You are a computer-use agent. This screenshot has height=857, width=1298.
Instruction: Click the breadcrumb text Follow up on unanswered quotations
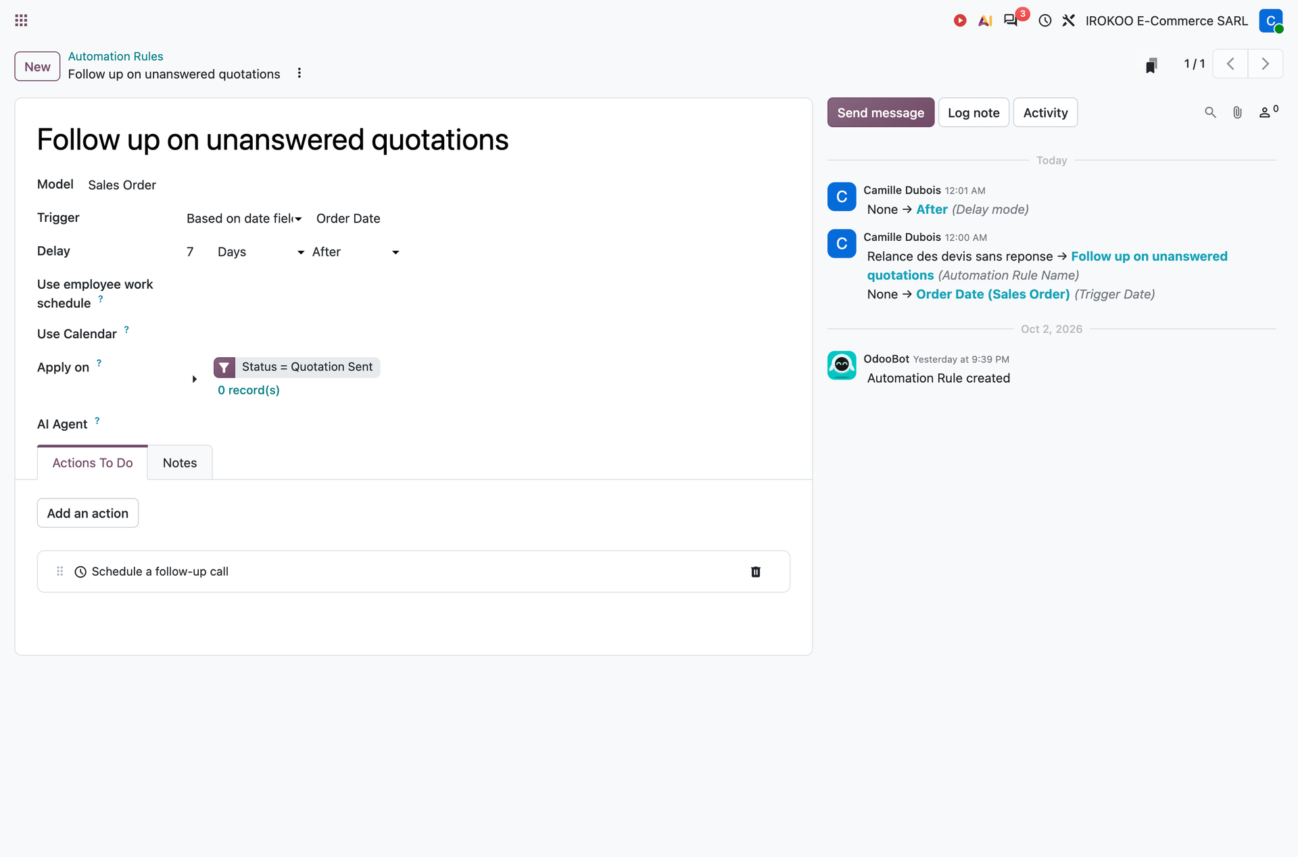[174, 74]
